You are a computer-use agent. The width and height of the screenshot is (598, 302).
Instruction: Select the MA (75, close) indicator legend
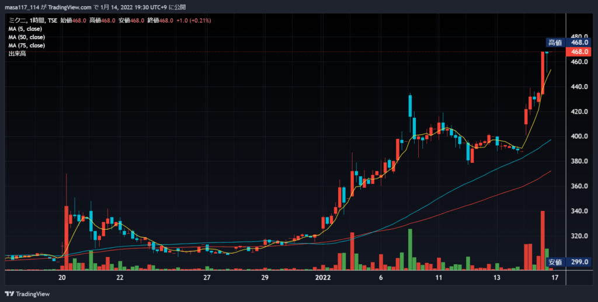tap(27, 45)
